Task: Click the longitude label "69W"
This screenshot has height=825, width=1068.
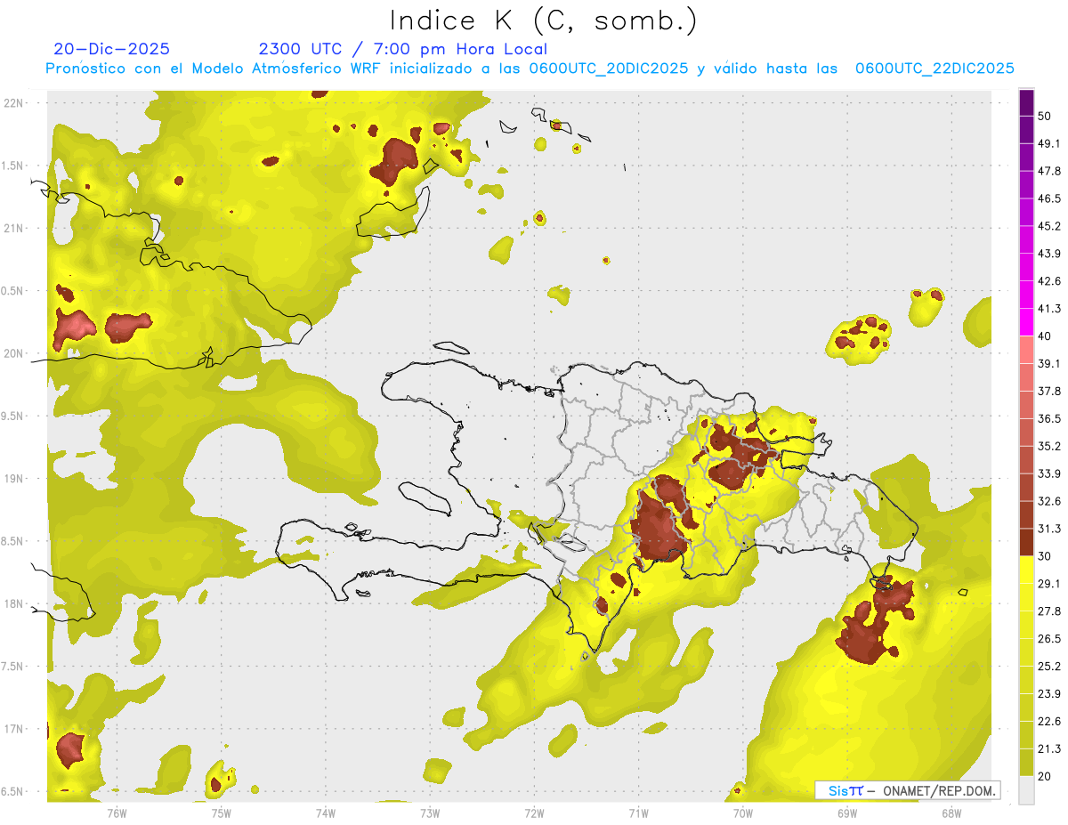Action: point(846,813)
